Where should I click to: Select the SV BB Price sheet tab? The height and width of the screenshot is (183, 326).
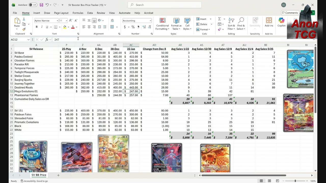[x=39, y=175]
